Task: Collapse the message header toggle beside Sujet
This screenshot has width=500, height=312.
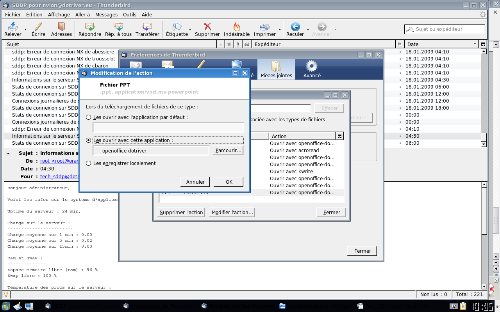Action: click(9, 153)
